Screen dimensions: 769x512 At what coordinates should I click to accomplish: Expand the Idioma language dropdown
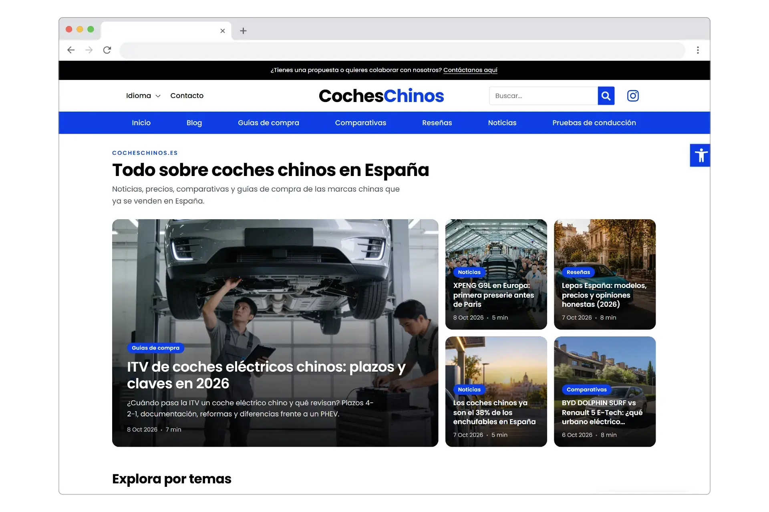(x=143, y=96)
